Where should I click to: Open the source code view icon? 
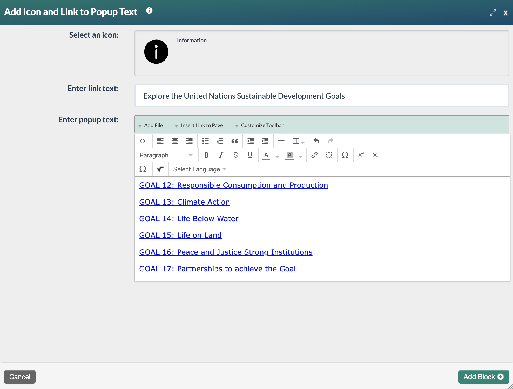[x=143, y=141]
